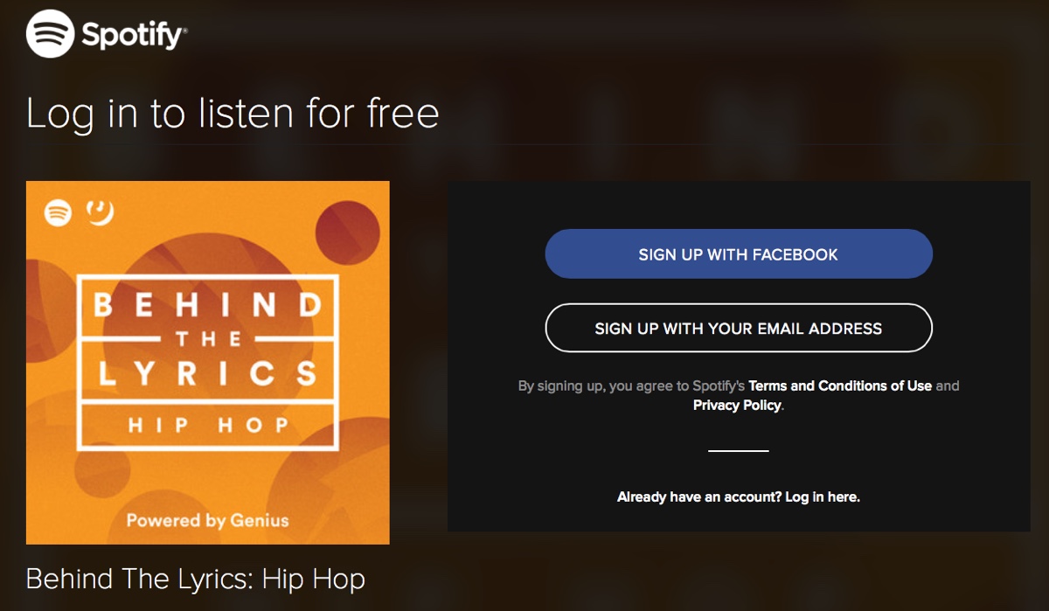Click the Spotify wordmark in the header
The height and width of the screenshot is (611, 1049).
[133, 36]
